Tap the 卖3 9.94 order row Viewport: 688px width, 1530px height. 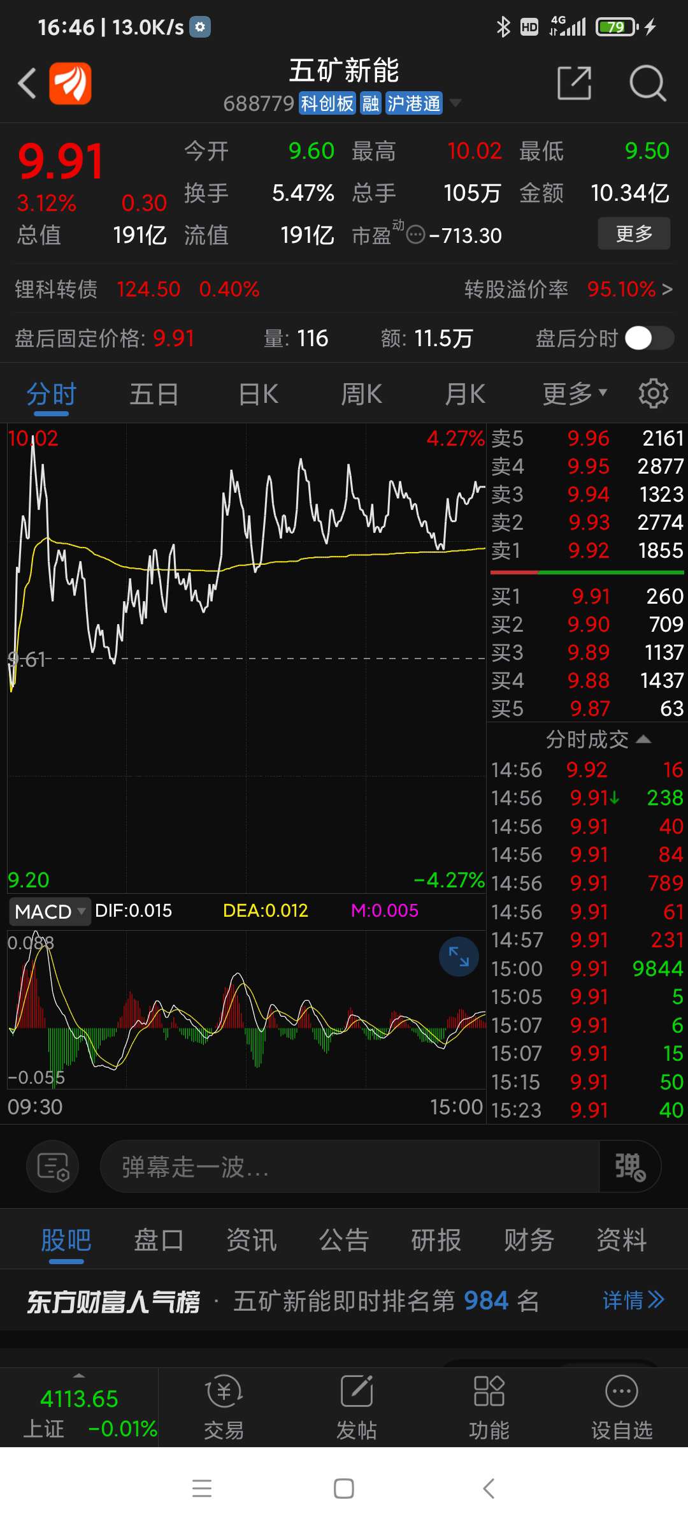tap(587, 494)
